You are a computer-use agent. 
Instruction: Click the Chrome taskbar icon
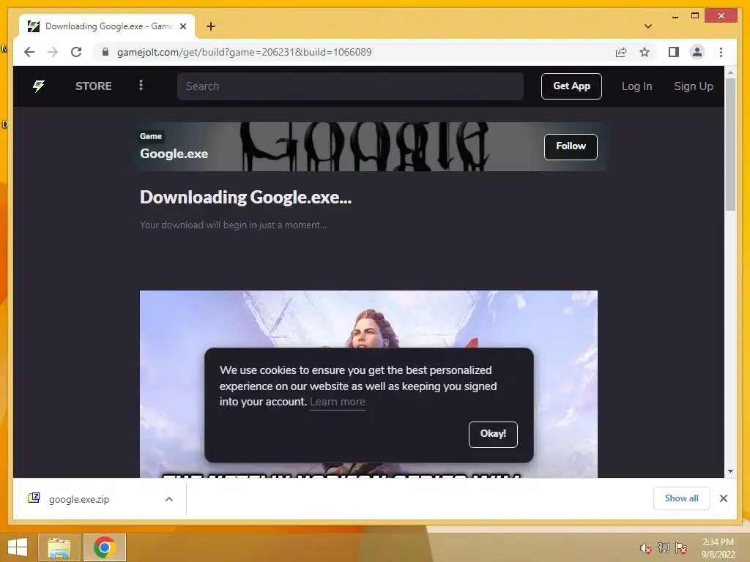click(x=104, y=547)
